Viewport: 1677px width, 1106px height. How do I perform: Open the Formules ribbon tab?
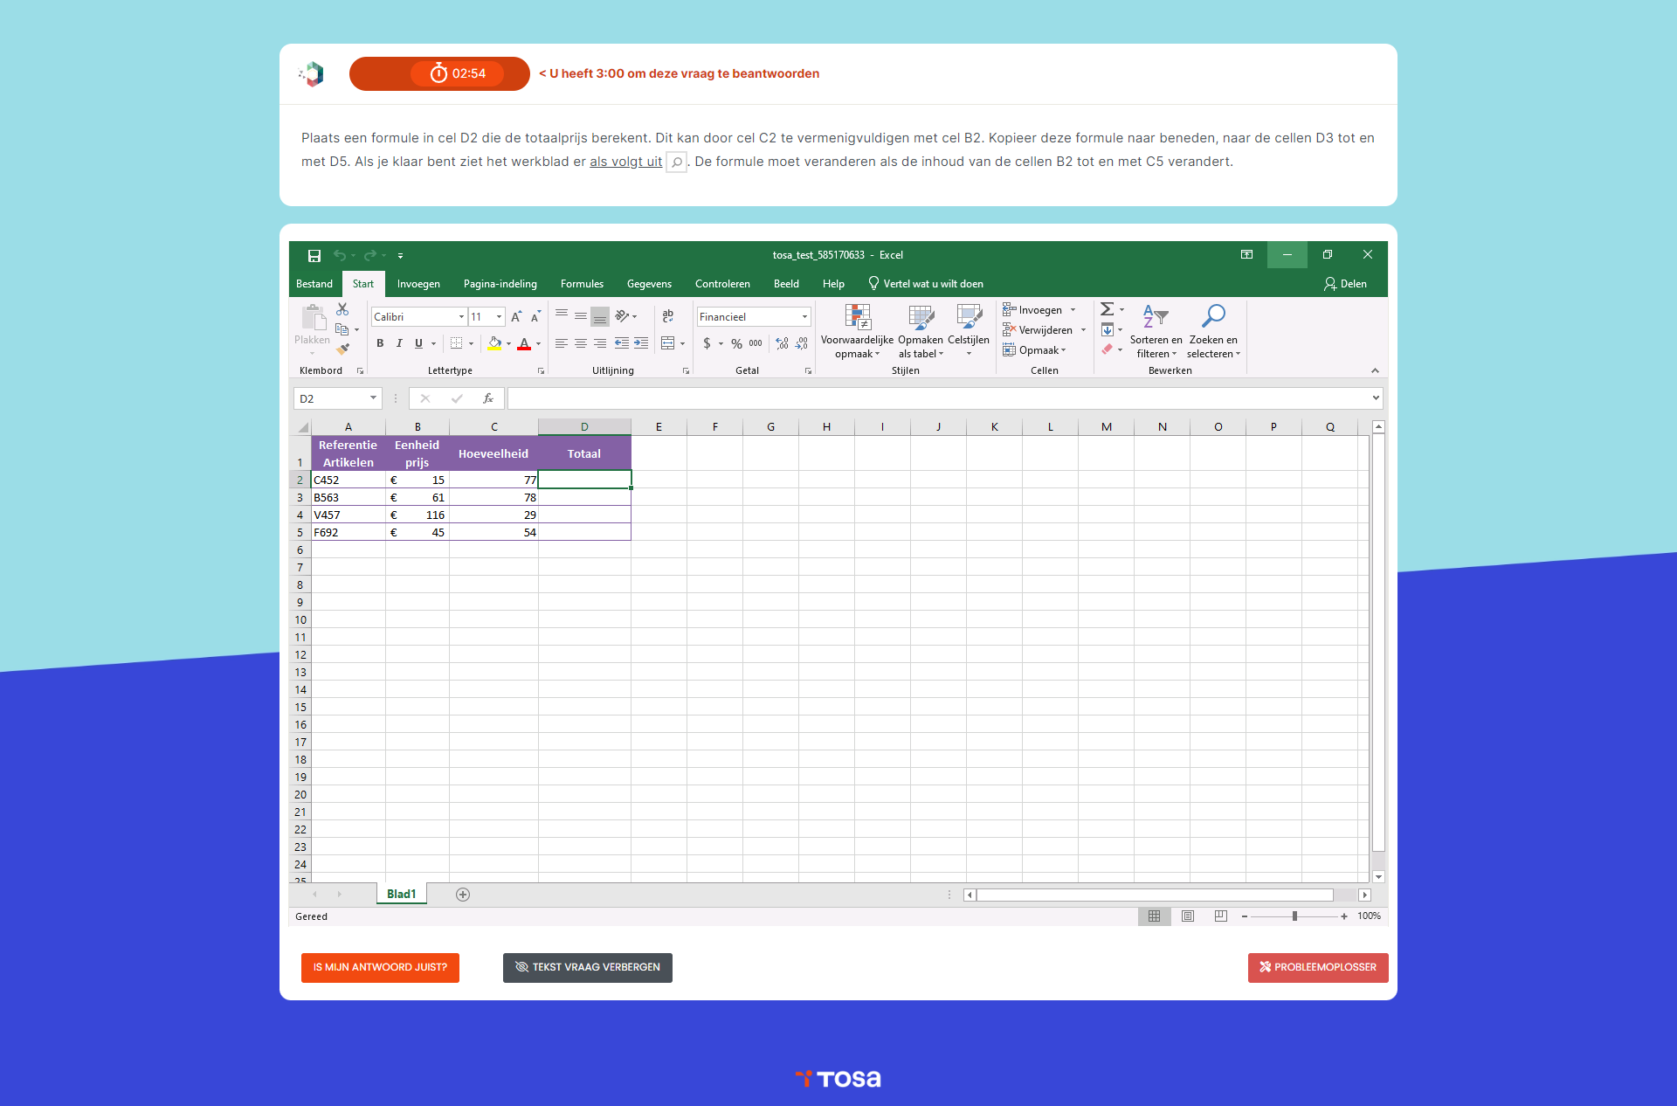pyautogui.click(x=582, y=284)
